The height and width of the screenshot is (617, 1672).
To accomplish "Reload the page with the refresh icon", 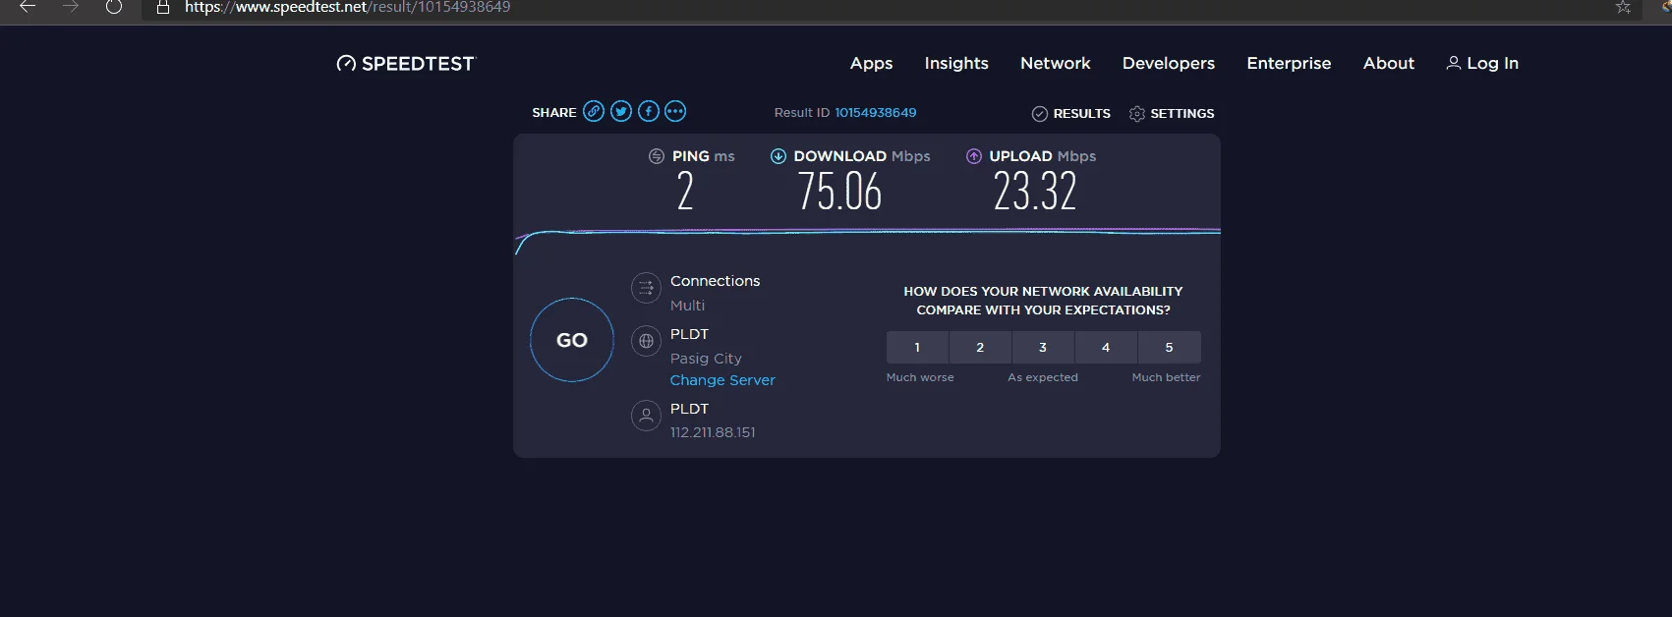I will (x=114, y=7).
